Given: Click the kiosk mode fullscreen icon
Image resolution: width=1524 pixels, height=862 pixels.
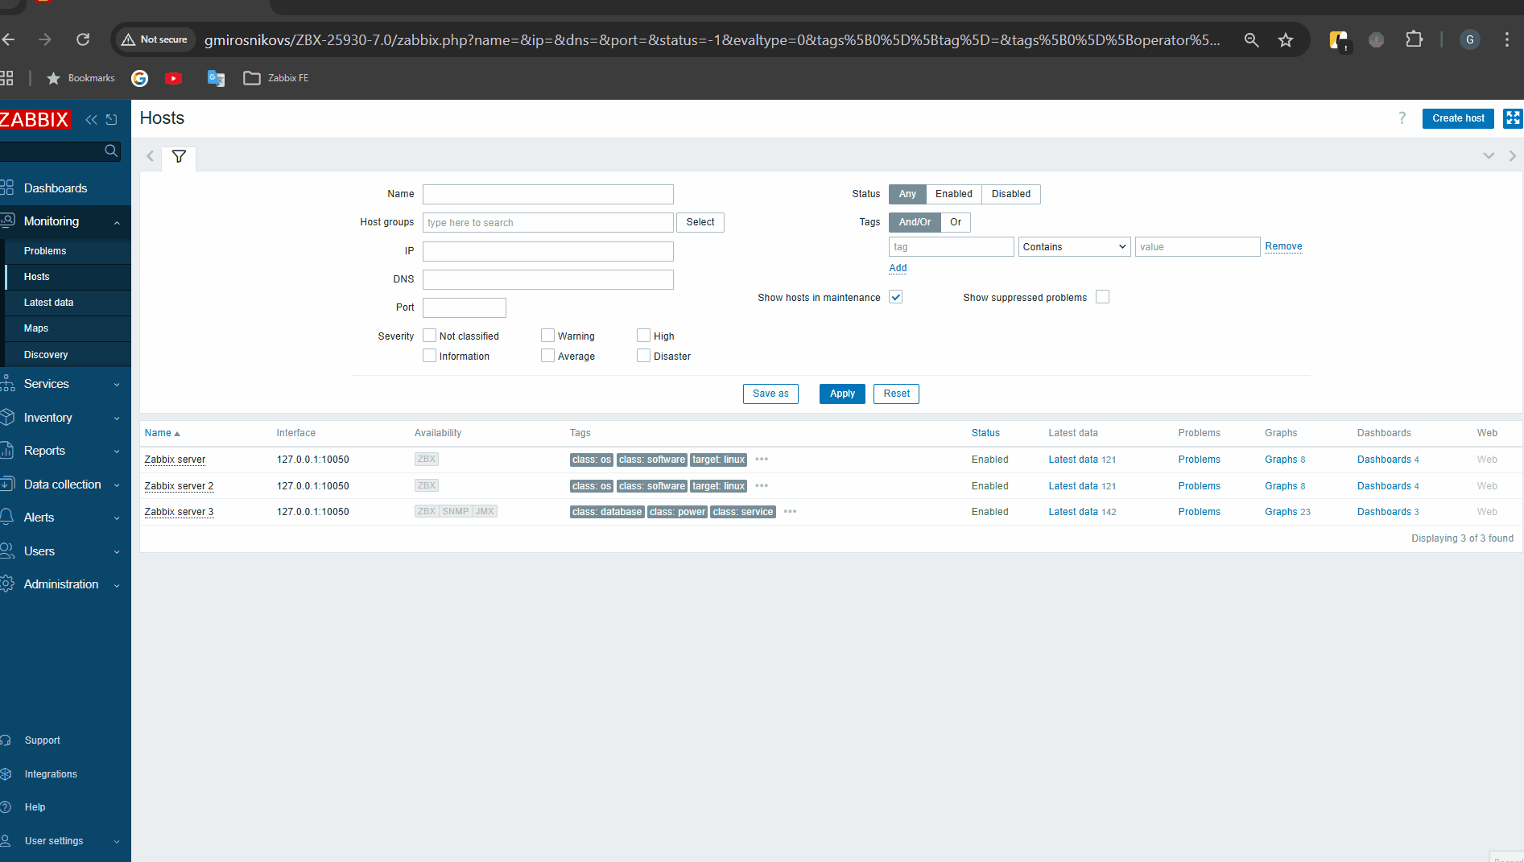Looking at the screenshot, I should (1513, 118).
